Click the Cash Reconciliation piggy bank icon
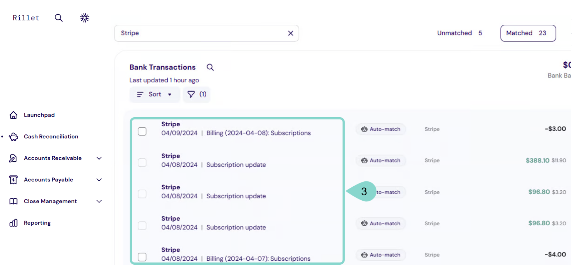 coord(14,137)
